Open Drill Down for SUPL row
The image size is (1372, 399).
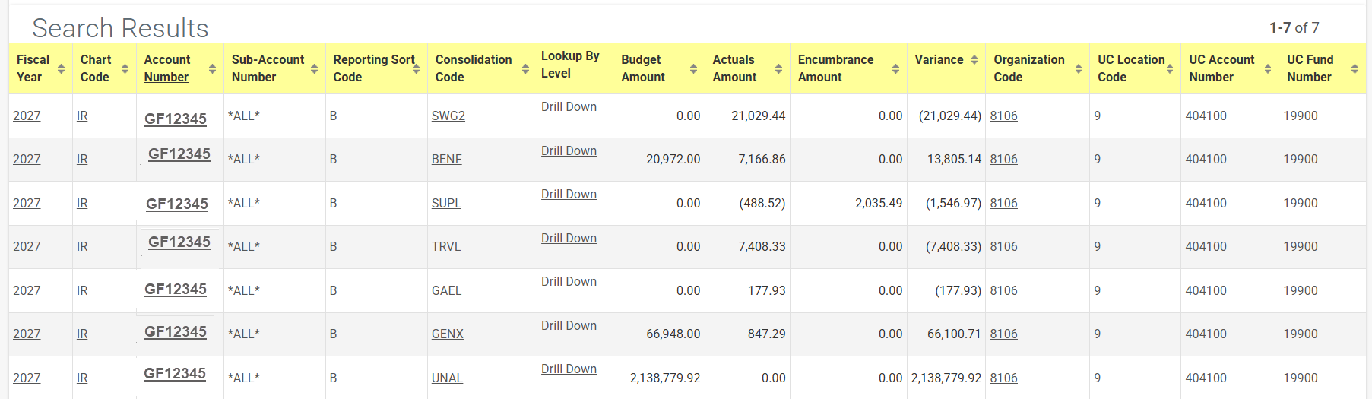569,194
